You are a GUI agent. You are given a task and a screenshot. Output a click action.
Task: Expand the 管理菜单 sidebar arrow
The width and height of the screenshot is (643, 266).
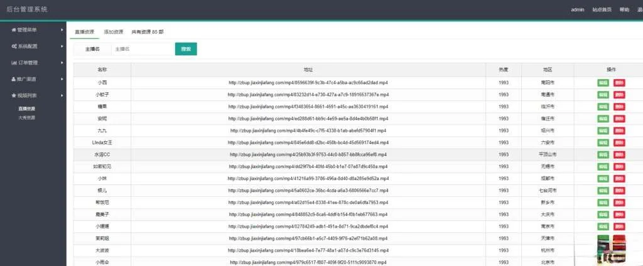pyautogui.click(x=62, y=29)
